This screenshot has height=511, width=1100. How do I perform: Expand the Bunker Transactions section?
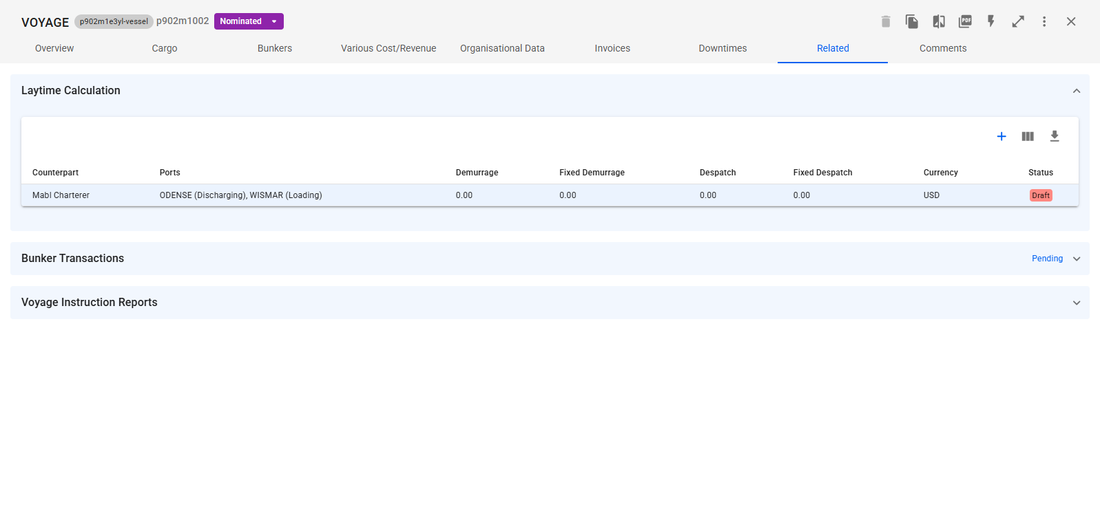point(1076,259)
